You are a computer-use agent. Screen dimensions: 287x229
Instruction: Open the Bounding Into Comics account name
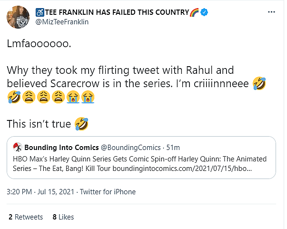click(62, 147)
